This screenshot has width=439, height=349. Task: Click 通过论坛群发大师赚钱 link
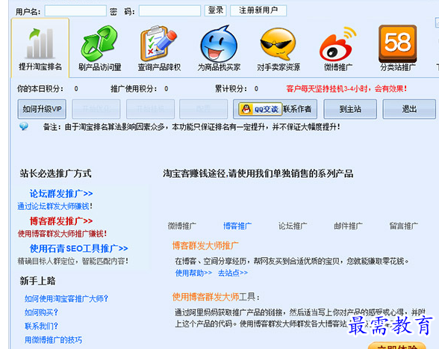tap(55, 206)
